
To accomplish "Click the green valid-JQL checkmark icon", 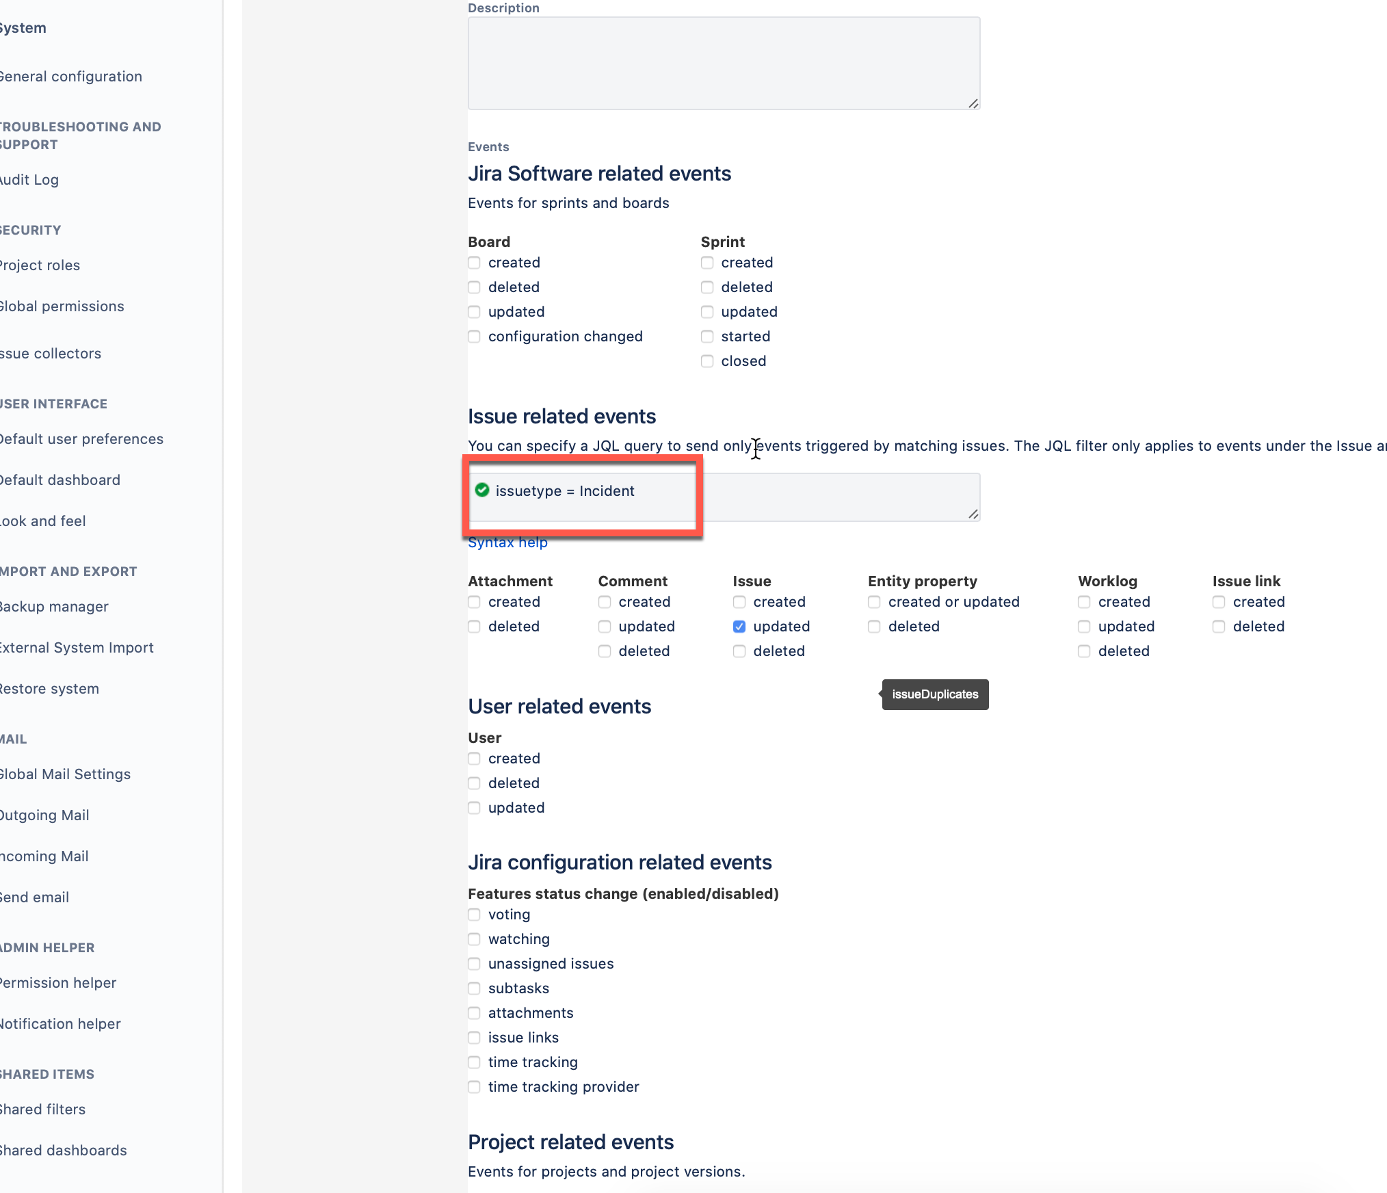I will (x=481, y=490).
